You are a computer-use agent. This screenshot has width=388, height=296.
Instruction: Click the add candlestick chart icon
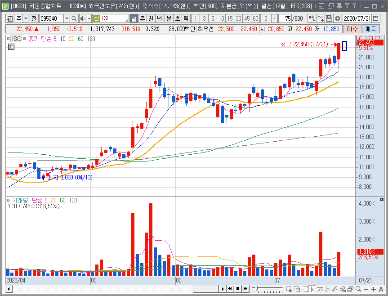coord(312,18)
